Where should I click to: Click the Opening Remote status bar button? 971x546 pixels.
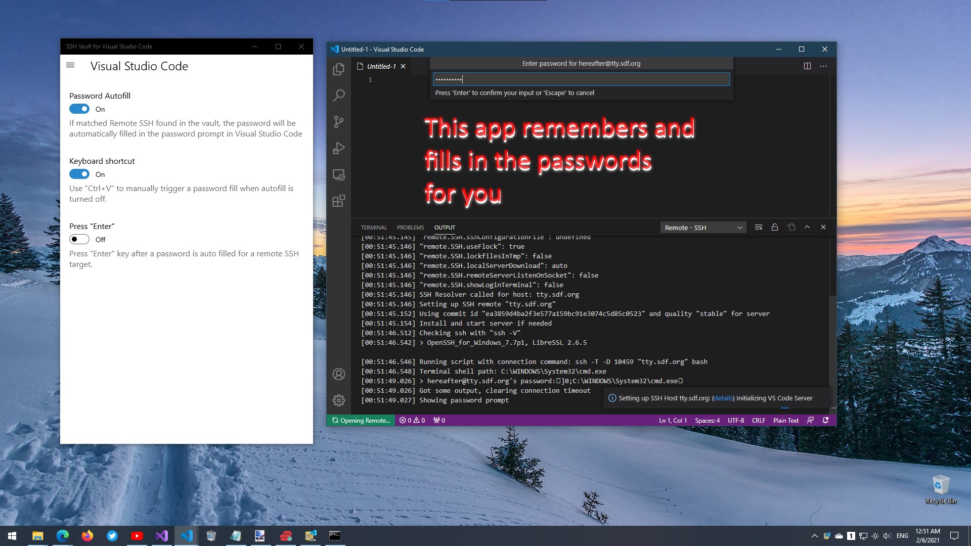point(361,421)
